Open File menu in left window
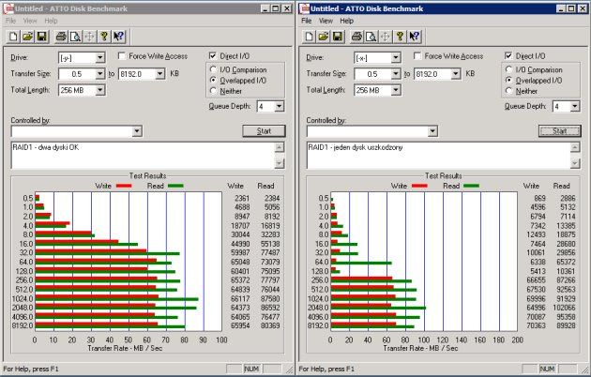 10,21
